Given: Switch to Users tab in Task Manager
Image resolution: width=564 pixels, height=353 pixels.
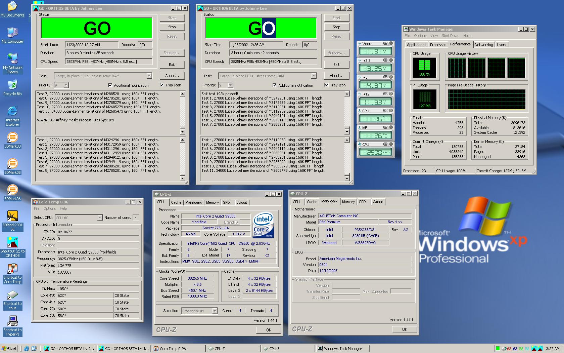Looking at the screenshot, I should click(501, 45).
